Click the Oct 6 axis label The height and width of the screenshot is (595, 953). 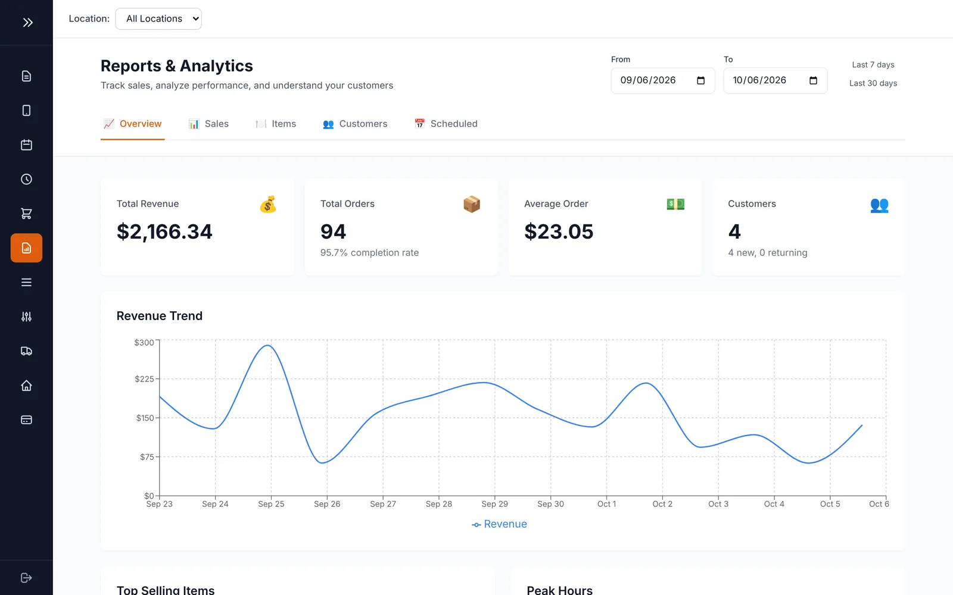(879, 504)
